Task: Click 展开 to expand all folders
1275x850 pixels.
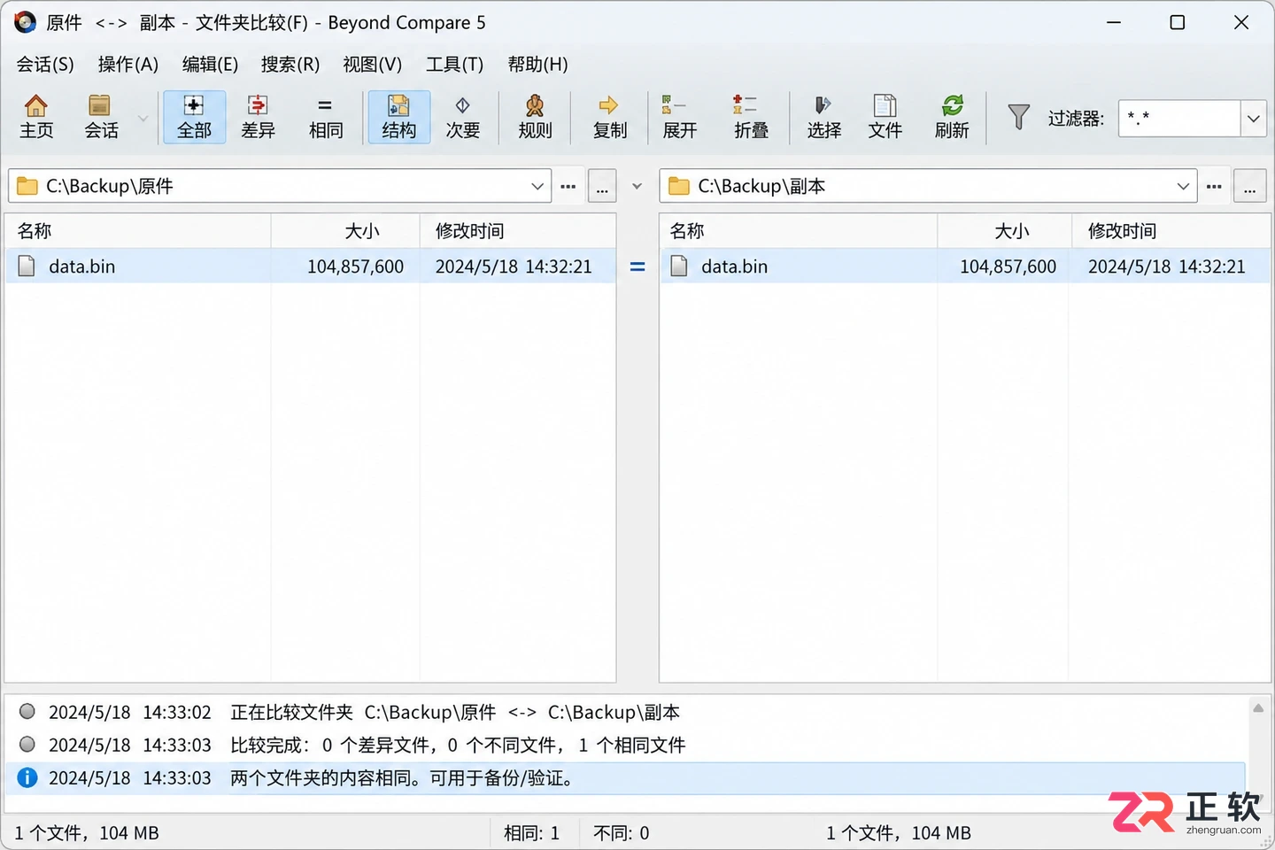Action: pos(679,117)
